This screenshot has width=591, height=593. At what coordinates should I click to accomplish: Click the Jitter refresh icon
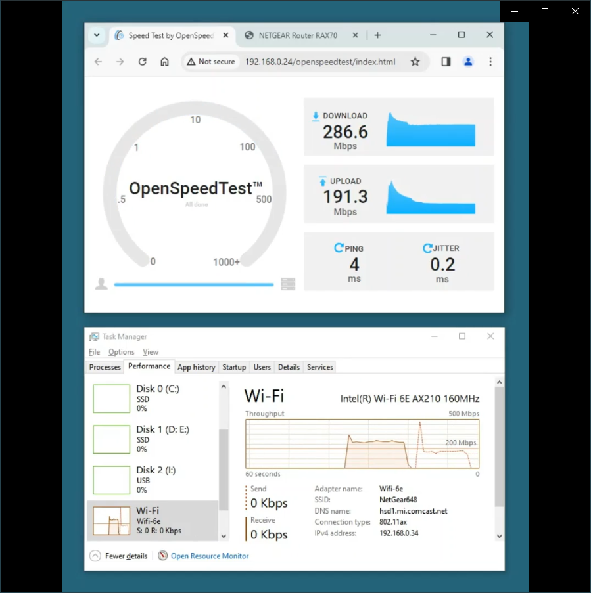pyautogui.click(x=427, y=248)
